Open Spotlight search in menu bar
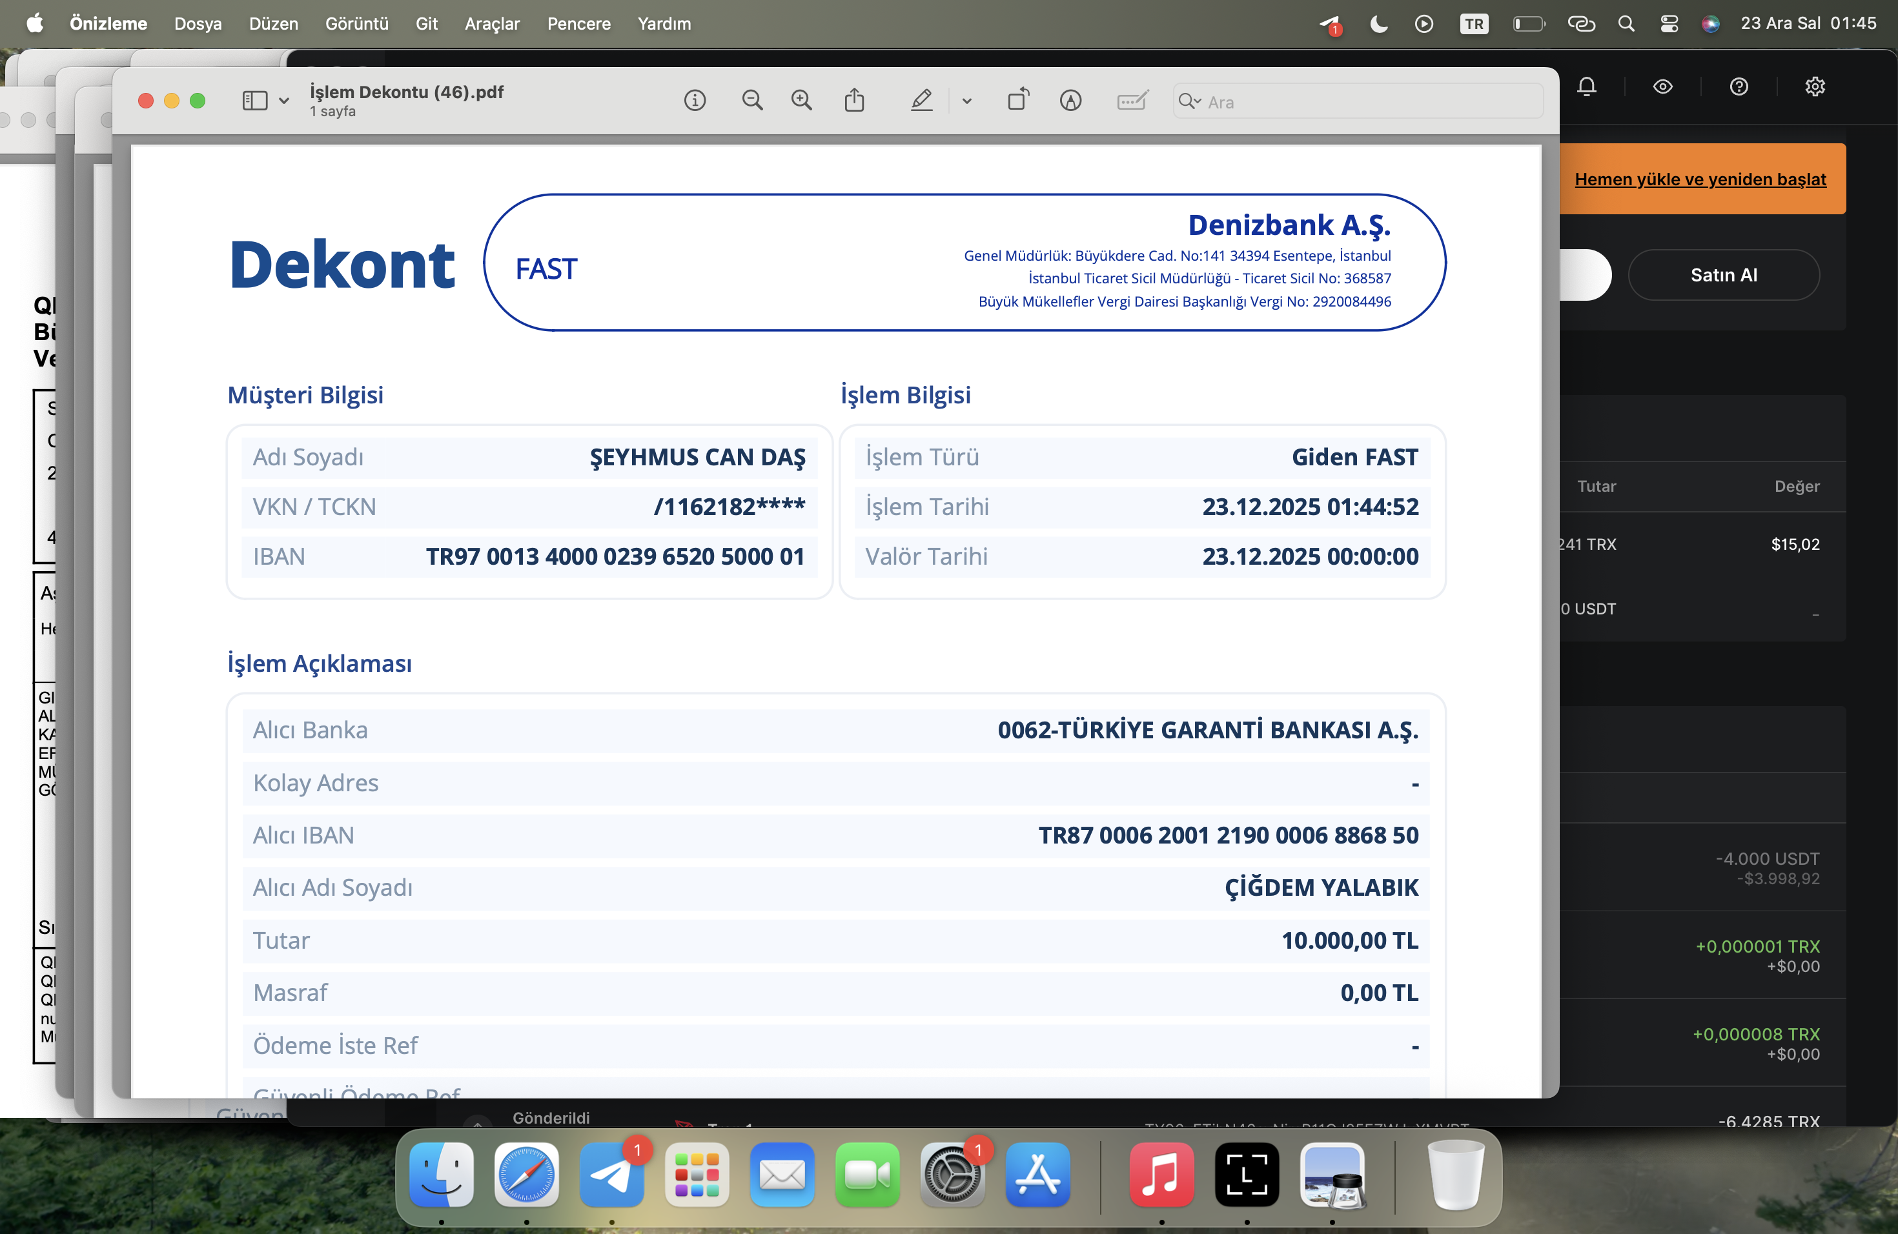Viewport: 1898px width, 1234px height. pyautogui.click(x=1626, y=24)
